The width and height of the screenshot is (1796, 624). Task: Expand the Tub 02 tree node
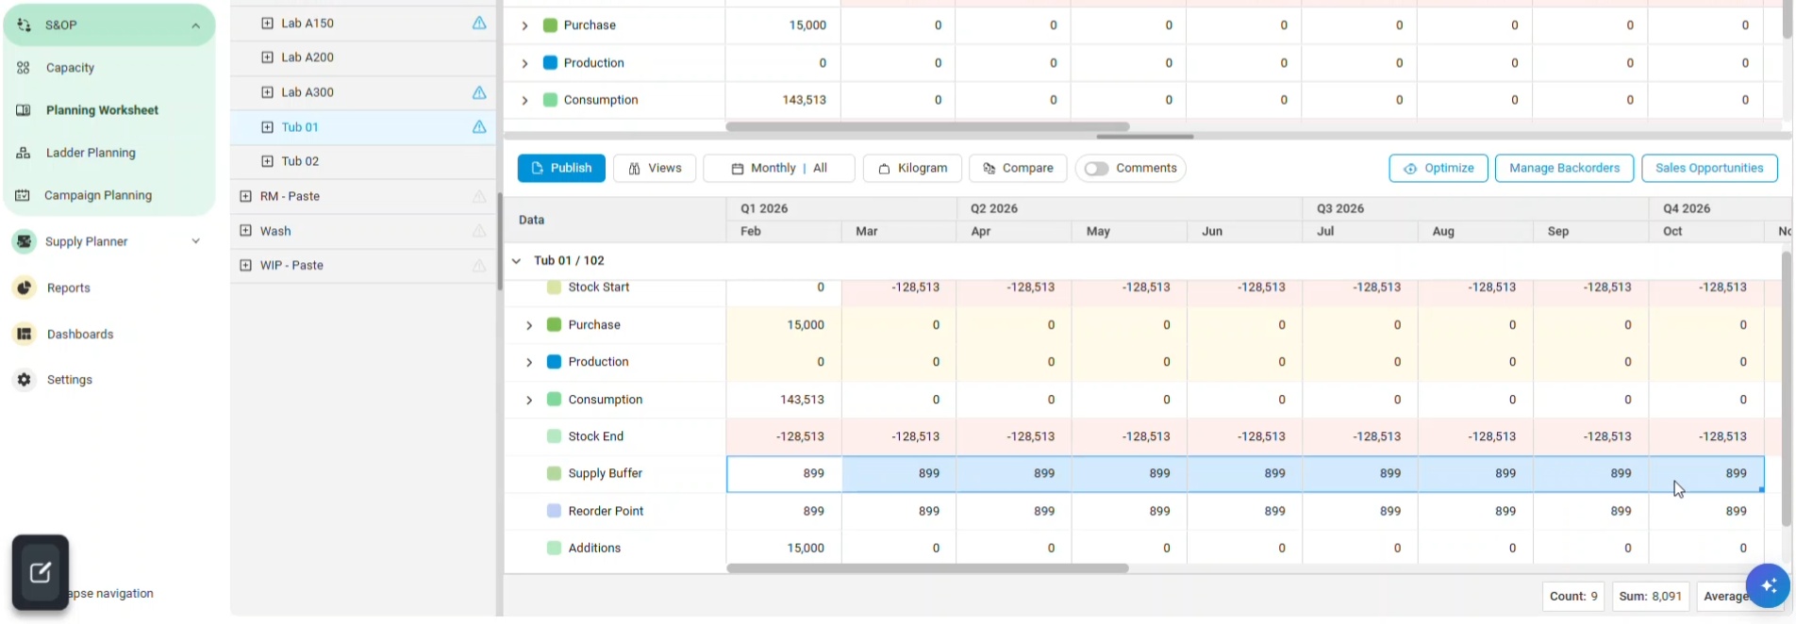coord(268,161)
